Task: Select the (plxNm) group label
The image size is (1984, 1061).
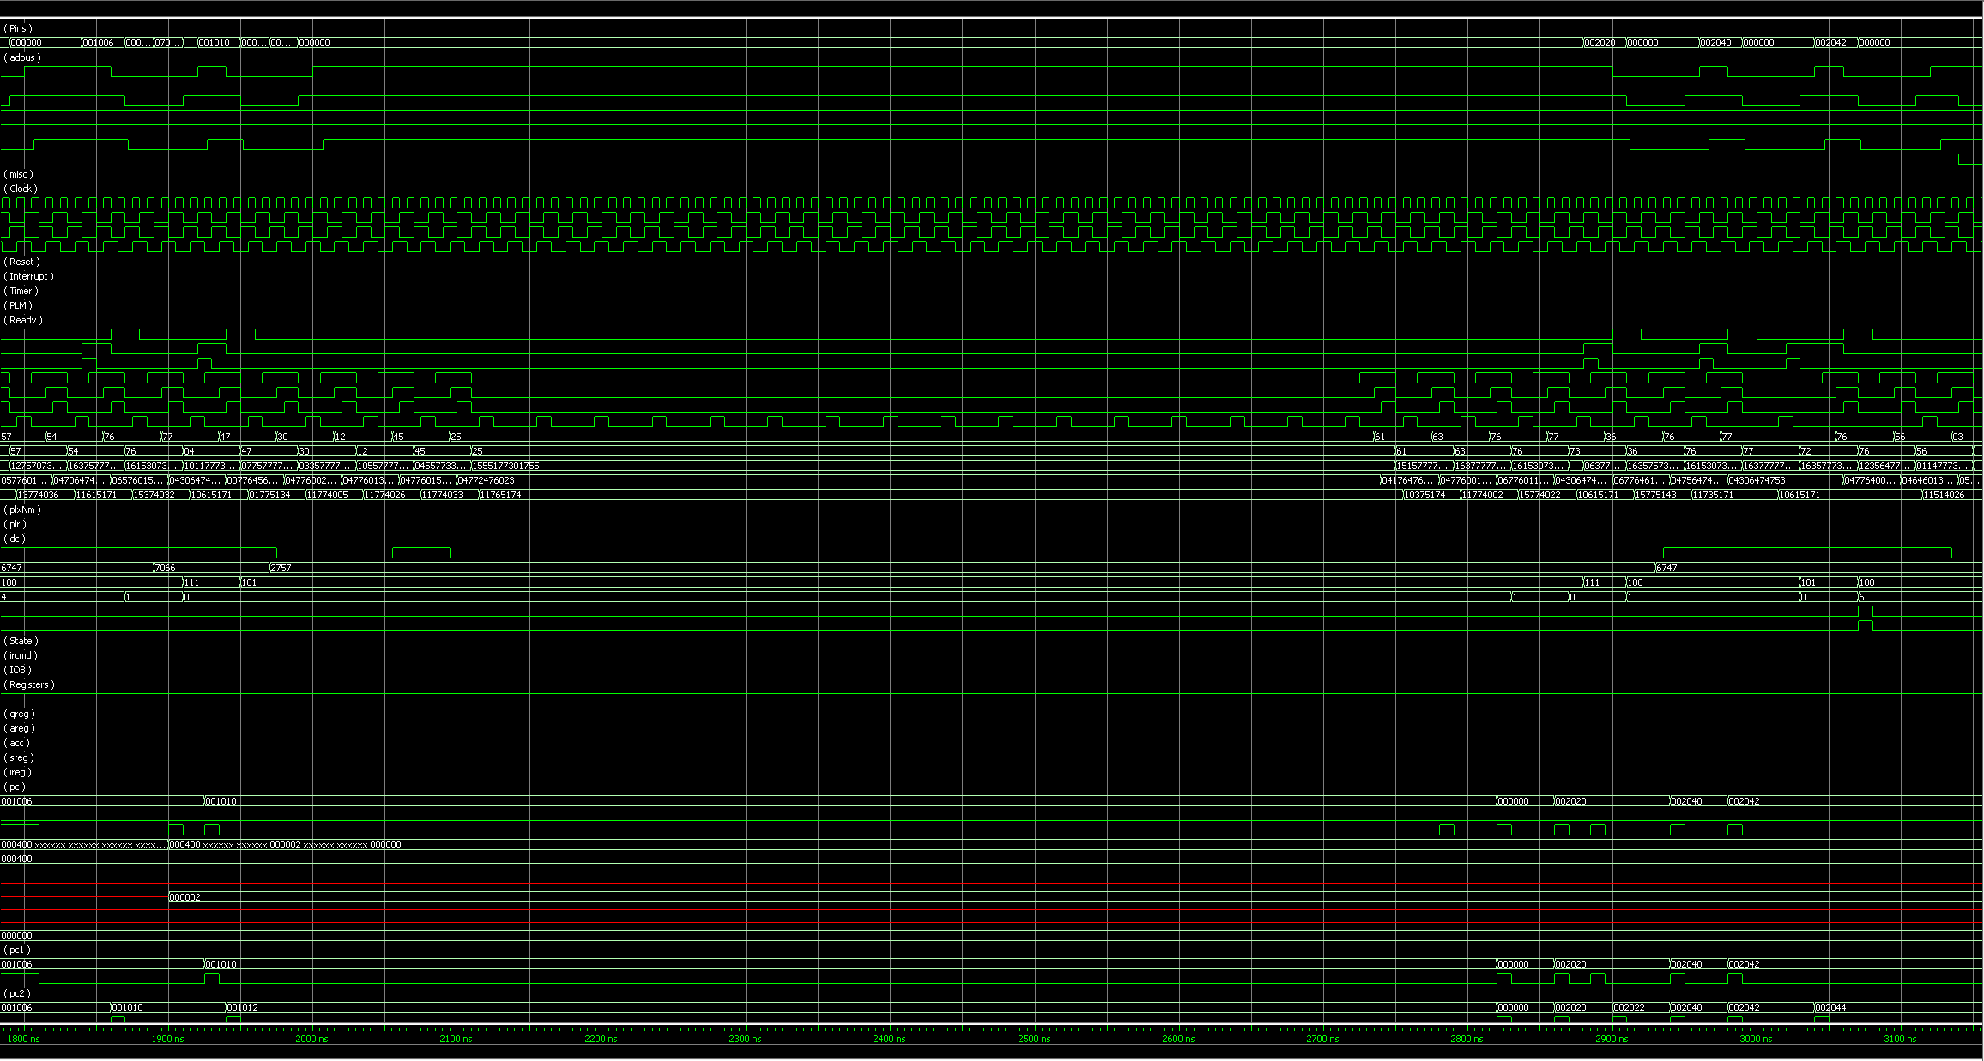Action: tap(22, 509)
